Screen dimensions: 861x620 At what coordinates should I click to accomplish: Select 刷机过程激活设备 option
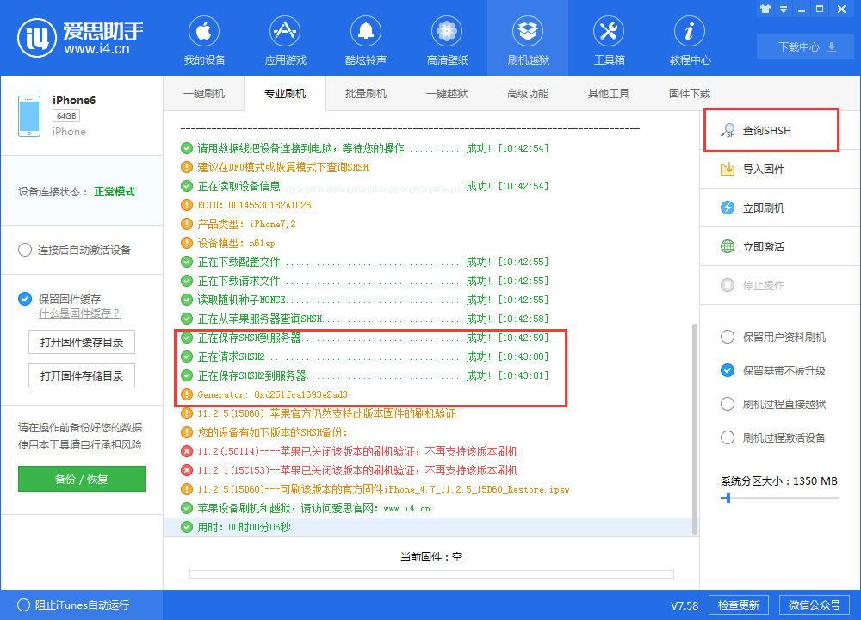pyautogui.click(x=728, y=437)
